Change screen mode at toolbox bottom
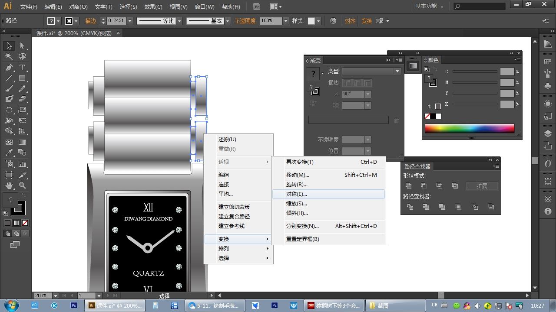This screenshot has width=556, height=312. click(15, 244)
